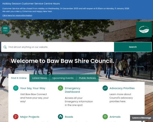The width and height of the screenshot is (153, 122).
Task: Click the Emergency Dashboard warning triangle icon
Action: click(60, 88)
